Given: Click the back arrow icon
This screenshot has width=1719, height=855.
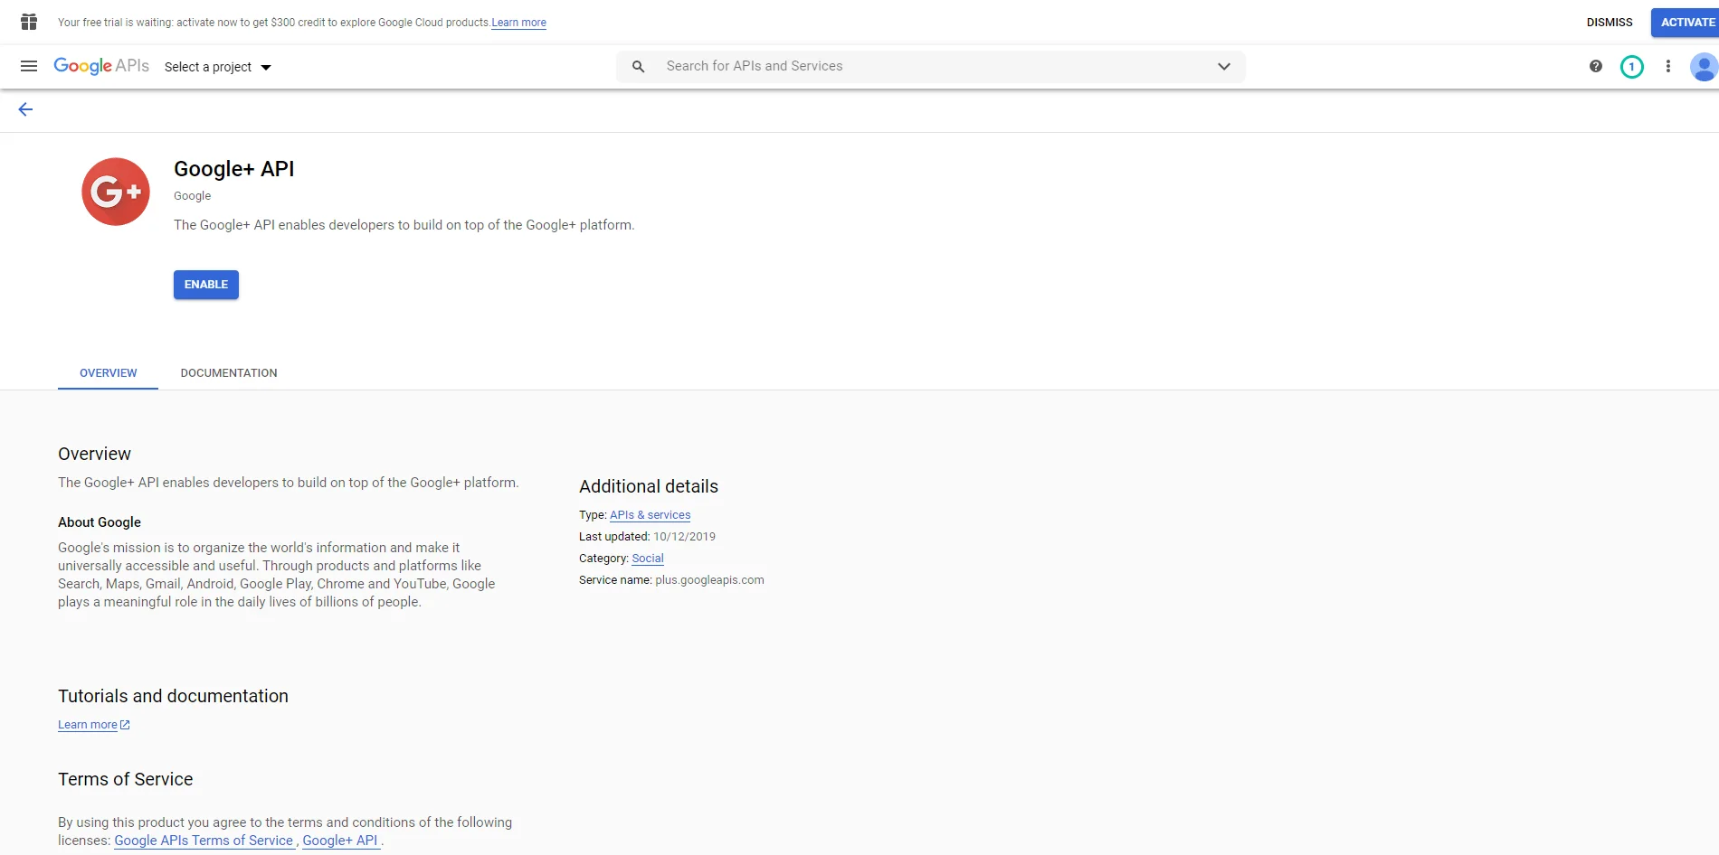Looking at the screenshot, I should 25,109.
